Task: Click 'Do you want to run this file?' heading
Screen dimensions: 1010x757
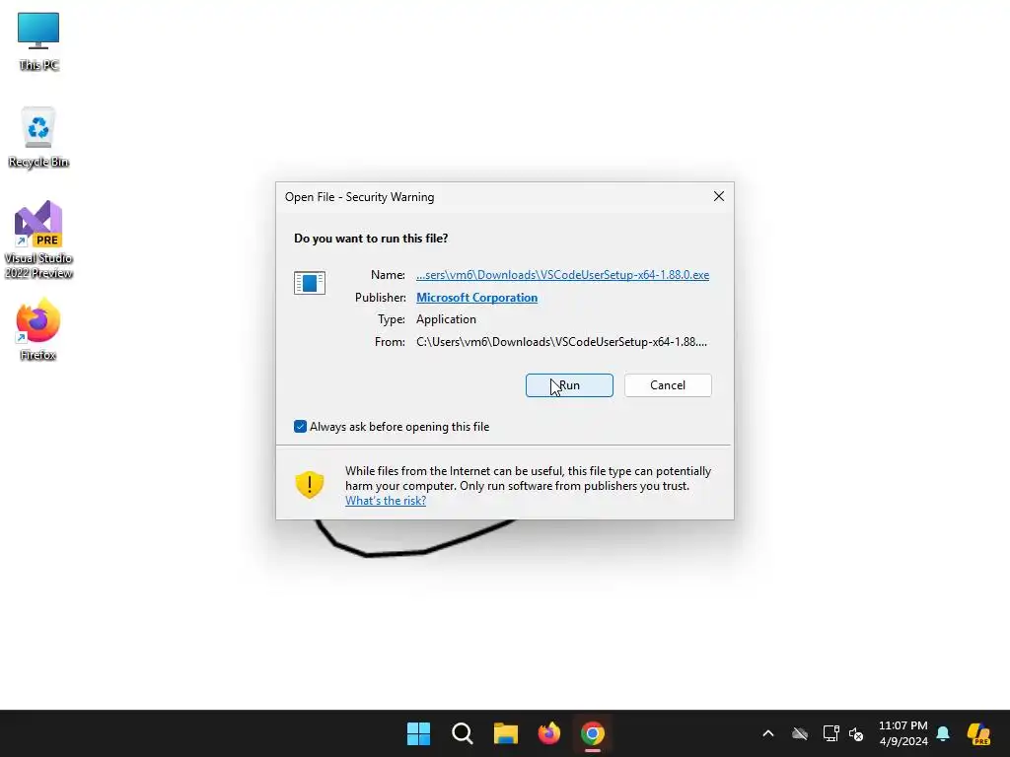Action: [371, 239]
